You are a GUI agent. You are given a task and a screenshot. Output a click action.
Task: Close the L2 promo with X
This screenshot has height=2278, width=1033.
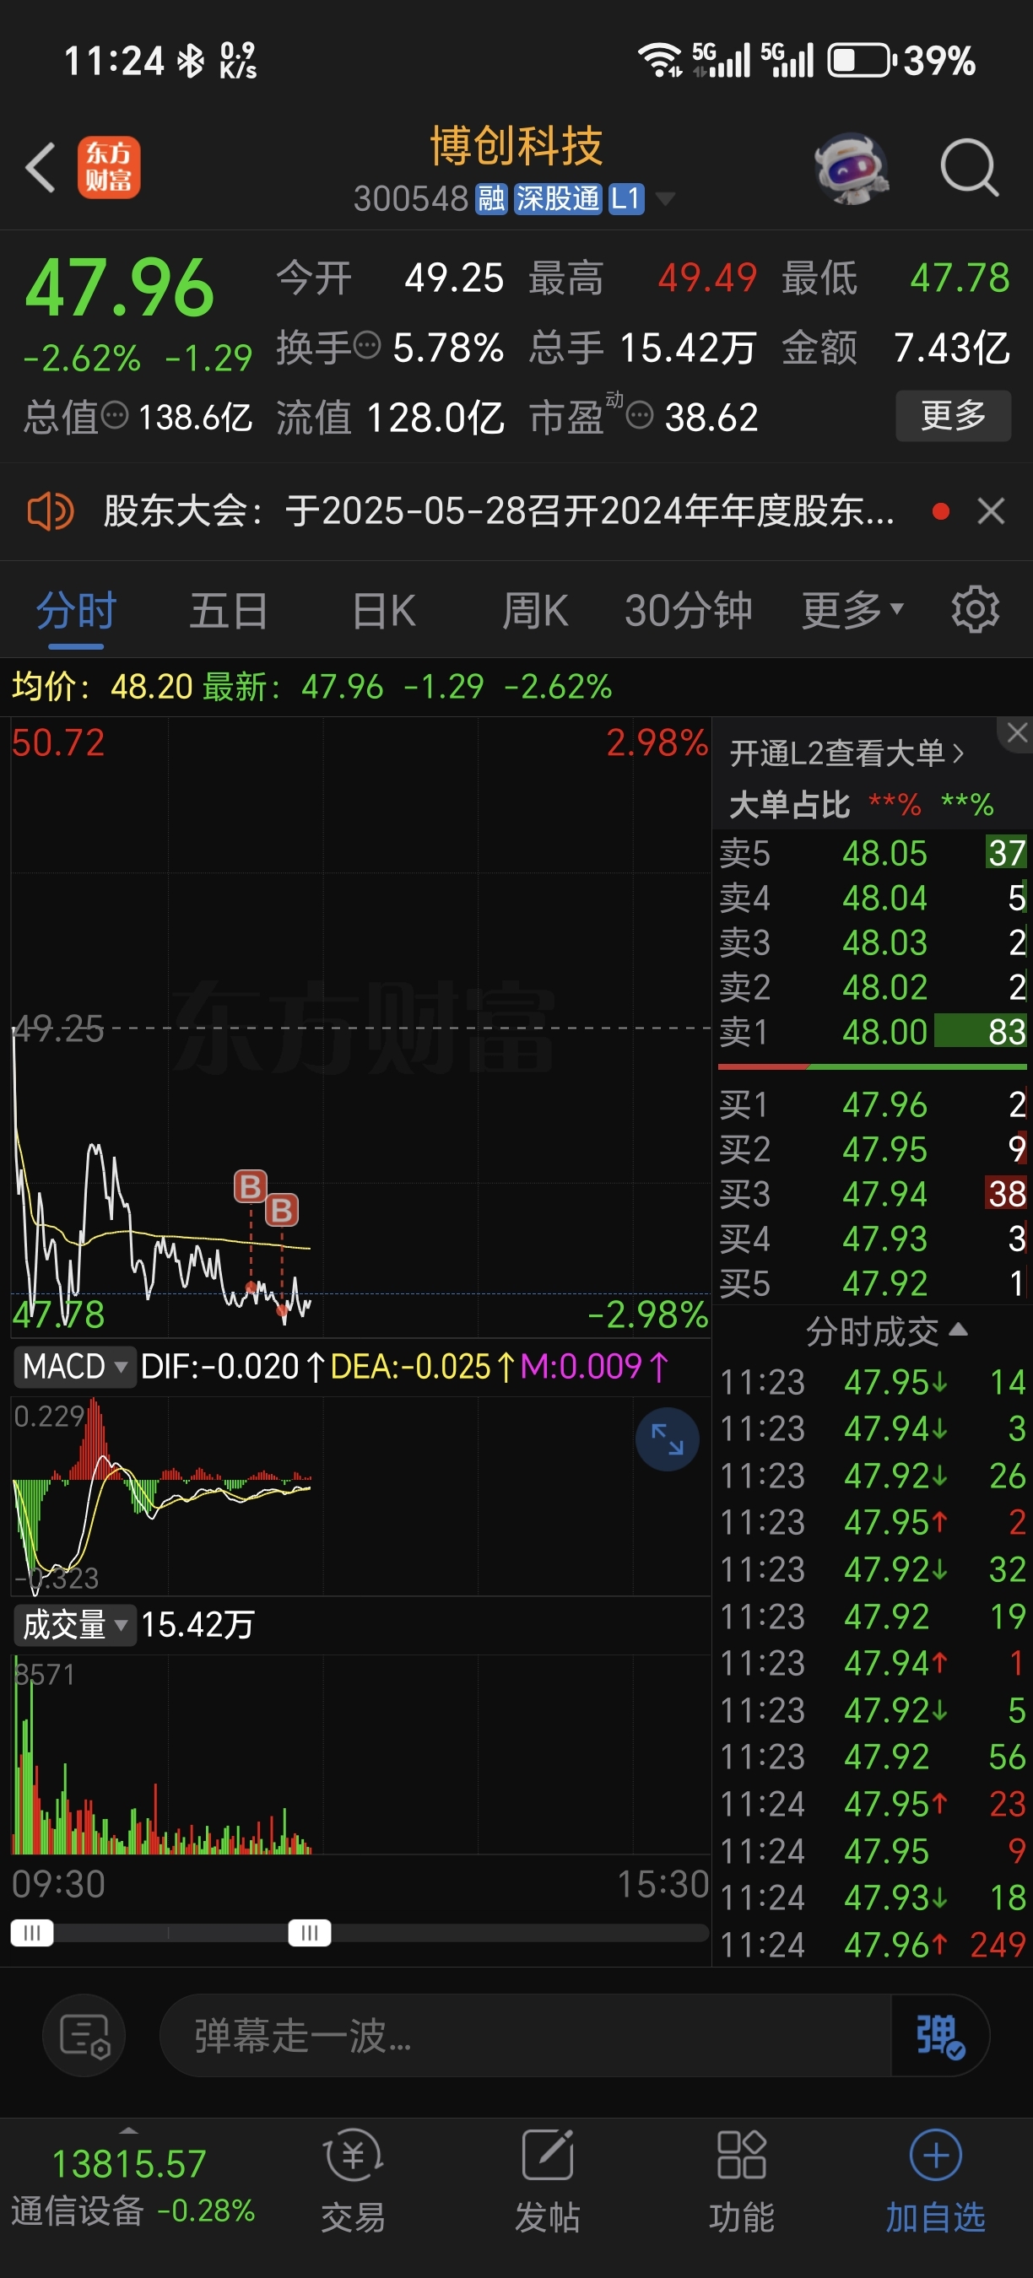click(x=1017, y=732)
